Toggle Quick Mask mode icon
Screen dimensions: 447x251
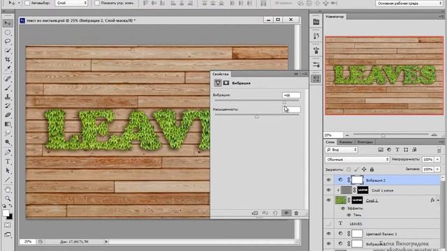tap(8, 225)
